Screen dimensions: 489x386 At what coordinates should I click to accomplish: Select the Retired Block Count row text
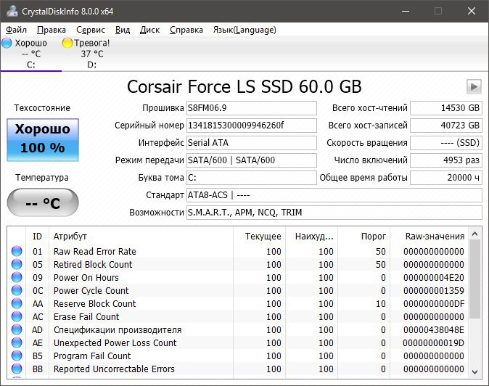click(93, 264)
